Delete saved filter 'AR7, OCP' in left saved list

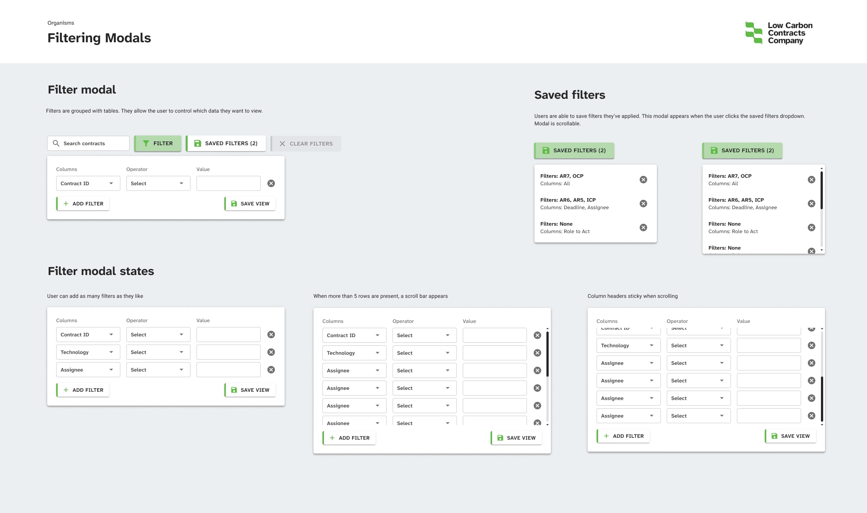[643, 180]
